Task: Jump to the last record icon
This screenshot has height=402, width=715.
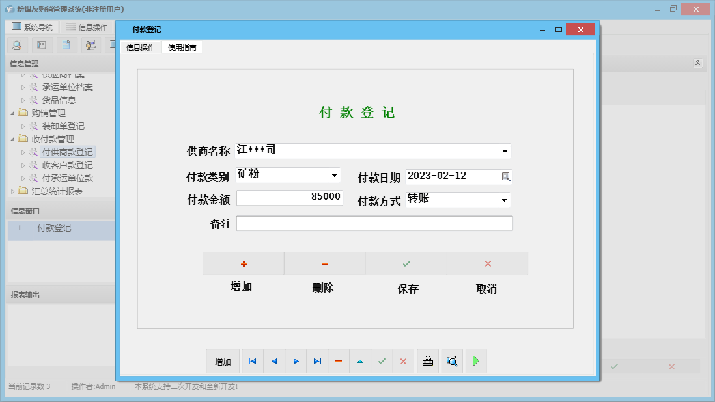Action: 317,361
